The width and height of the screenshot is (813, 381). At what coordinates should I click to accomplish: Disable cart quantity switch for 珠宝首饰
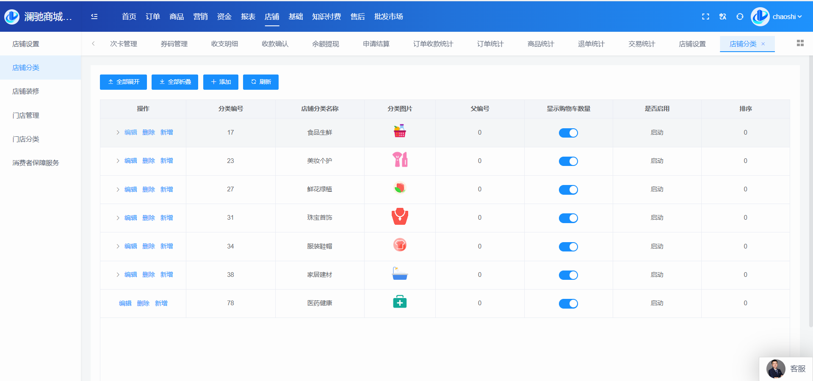(568, 218)
